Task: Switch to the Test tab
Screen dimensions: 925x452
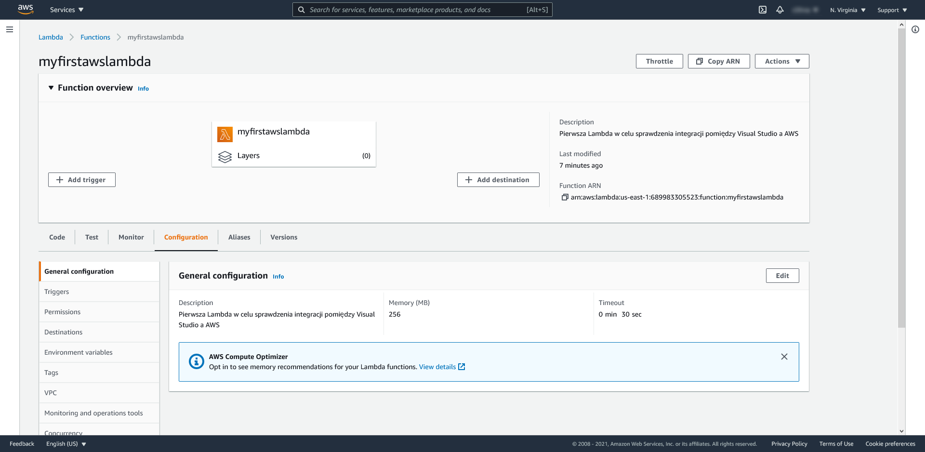Action: coord(92,237)
